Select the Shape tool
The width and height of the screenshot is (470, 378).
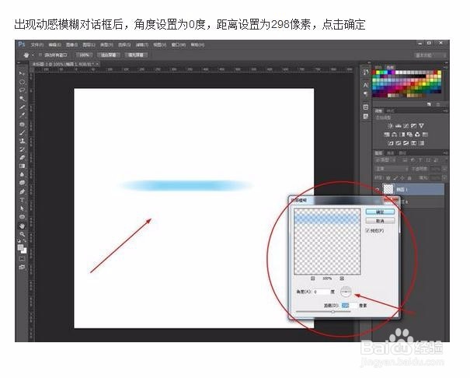[x=22, y=216]
